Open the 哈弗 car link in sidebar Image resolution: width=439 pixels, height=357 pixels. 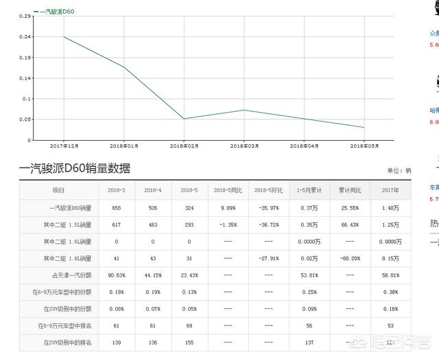click(434, 110)
